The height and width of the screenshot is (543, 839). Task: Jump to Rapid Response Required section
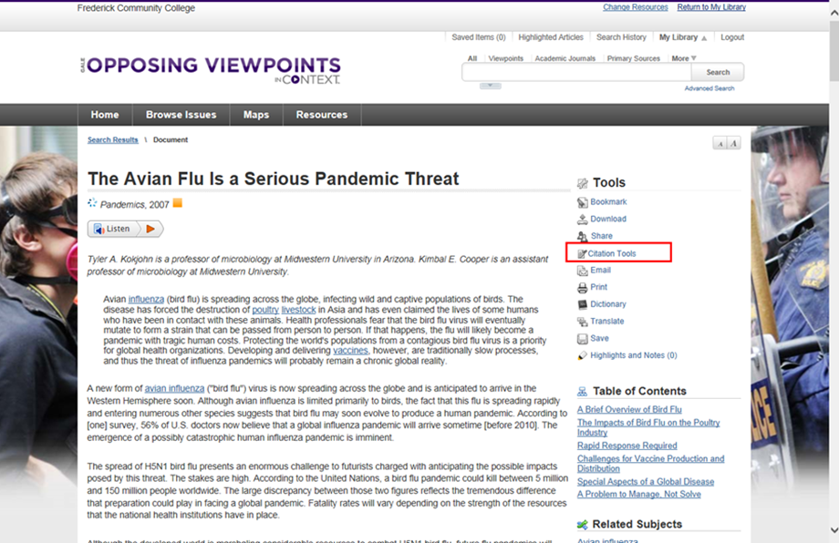tap(627, 446)
